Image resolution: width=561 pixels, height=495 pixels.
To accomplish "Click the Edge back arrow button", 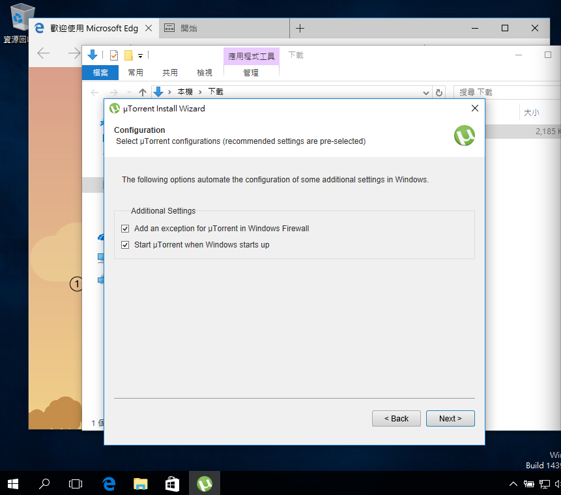I will tap(44, 53).
